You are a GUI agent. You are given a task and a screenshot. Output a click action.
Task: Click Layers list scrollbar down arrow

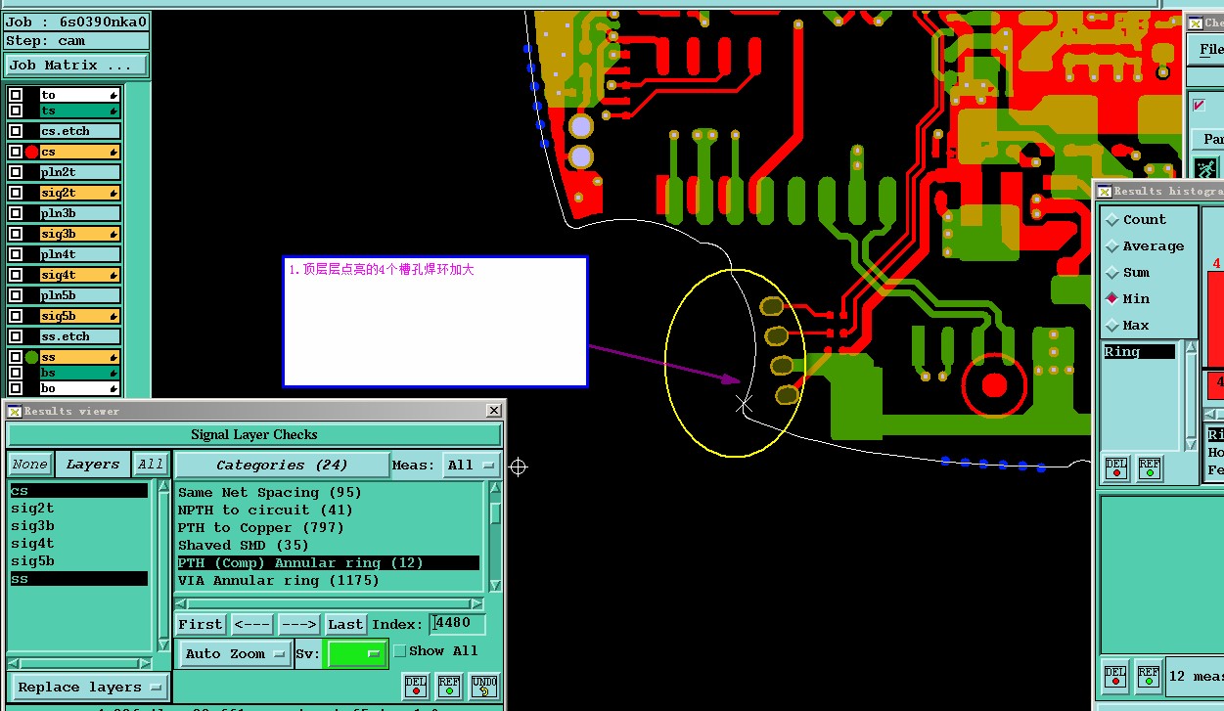163,644
